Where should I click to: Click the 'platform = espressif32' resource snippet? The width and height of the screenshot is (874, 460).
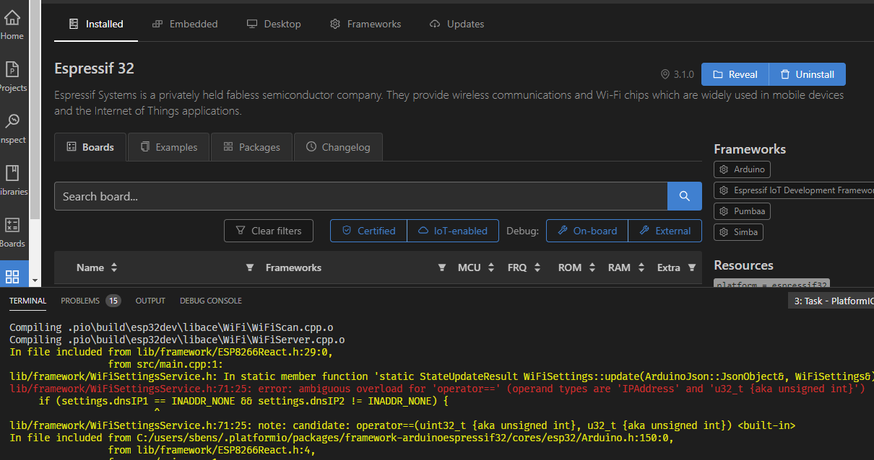[x=771, y=285]
